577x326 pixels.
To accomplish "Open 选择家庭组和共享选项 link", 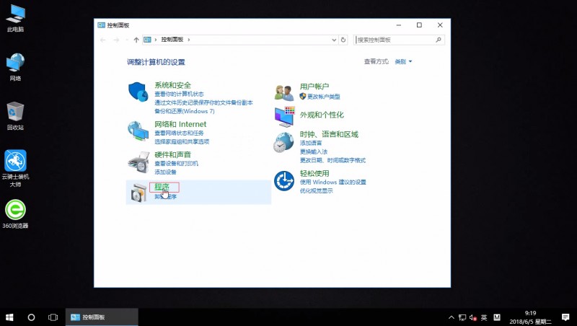I will click(182, 141).
